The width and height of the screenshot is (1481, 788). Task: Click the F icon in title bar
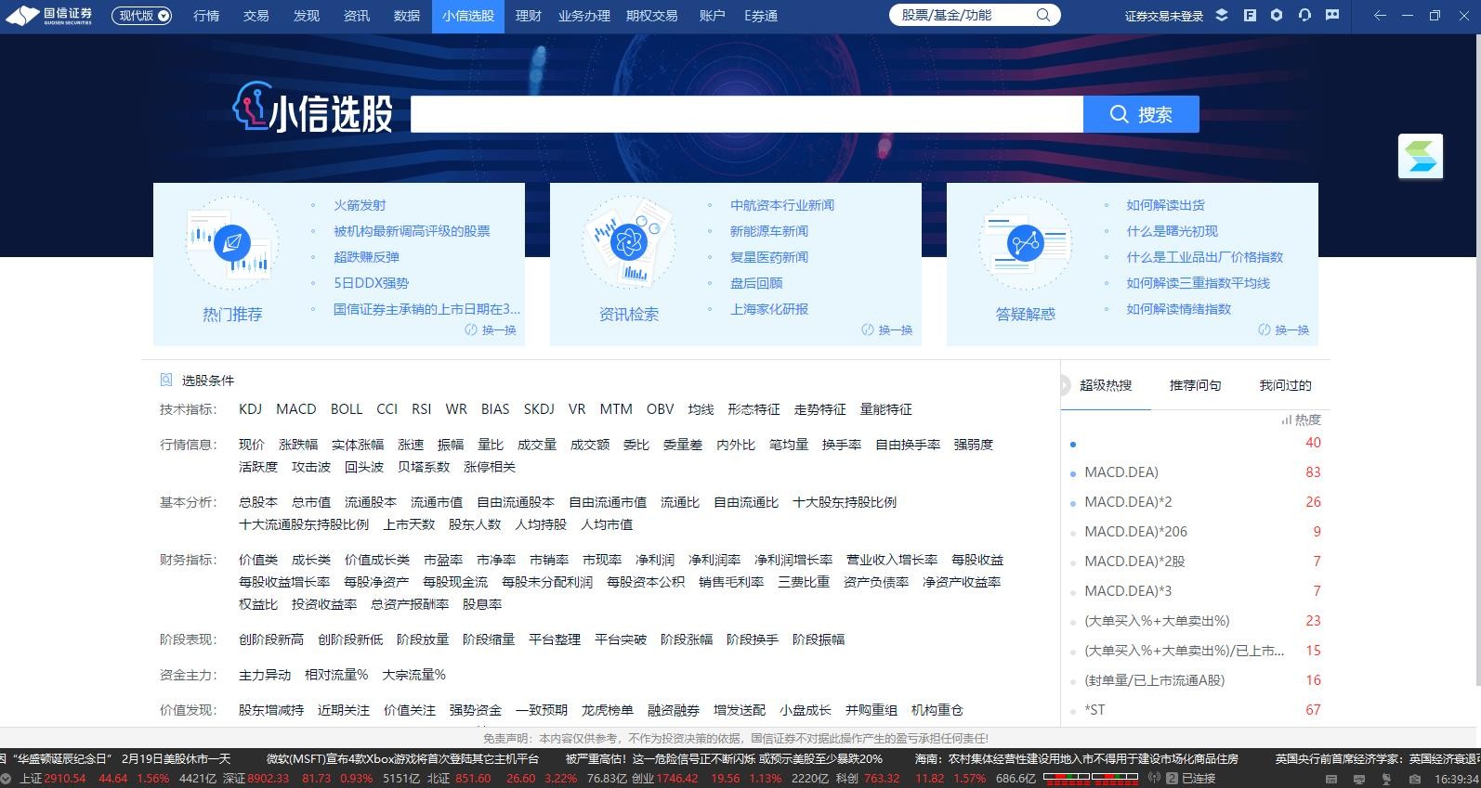pyautogui.click(x=1250, y=15)
